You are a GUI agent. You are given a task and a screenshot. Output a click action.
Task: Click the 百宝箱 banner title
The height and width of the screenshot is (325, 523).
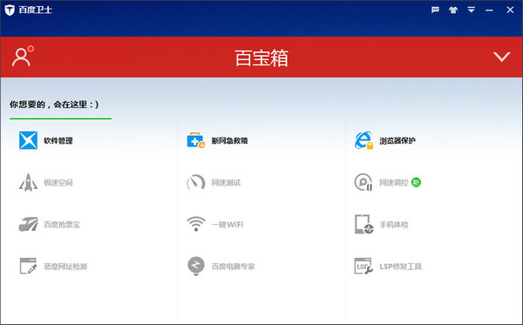click(x=261, y=58)
